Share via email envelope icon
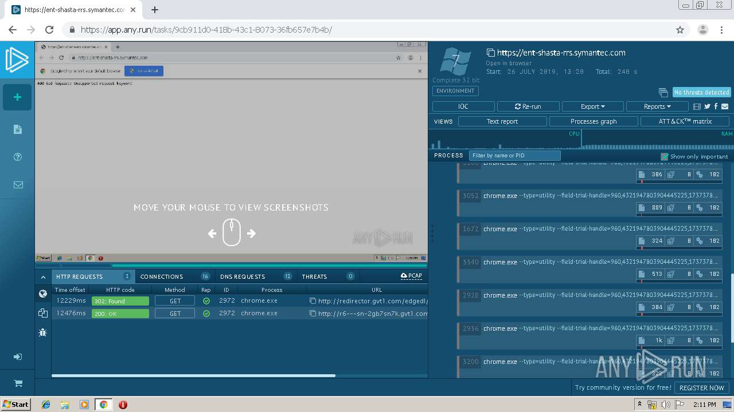Viewport: 734px width, 412px height. [x=725, y=106]
